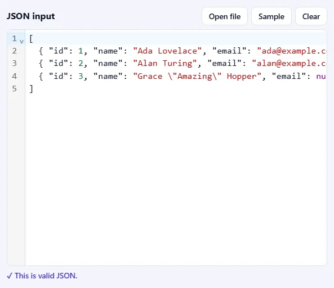Click the "Ada Lovelace" string value
Viewport: 334px width, 288px height.
coord(167,51)
